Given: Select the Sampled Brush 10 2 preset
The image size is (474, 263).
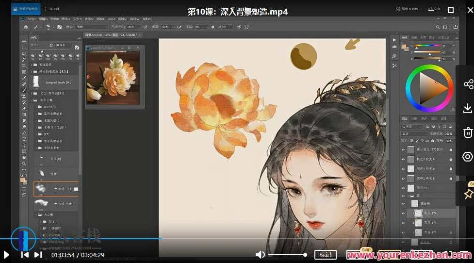Looking at the screenshot, I should click(55, 82).
